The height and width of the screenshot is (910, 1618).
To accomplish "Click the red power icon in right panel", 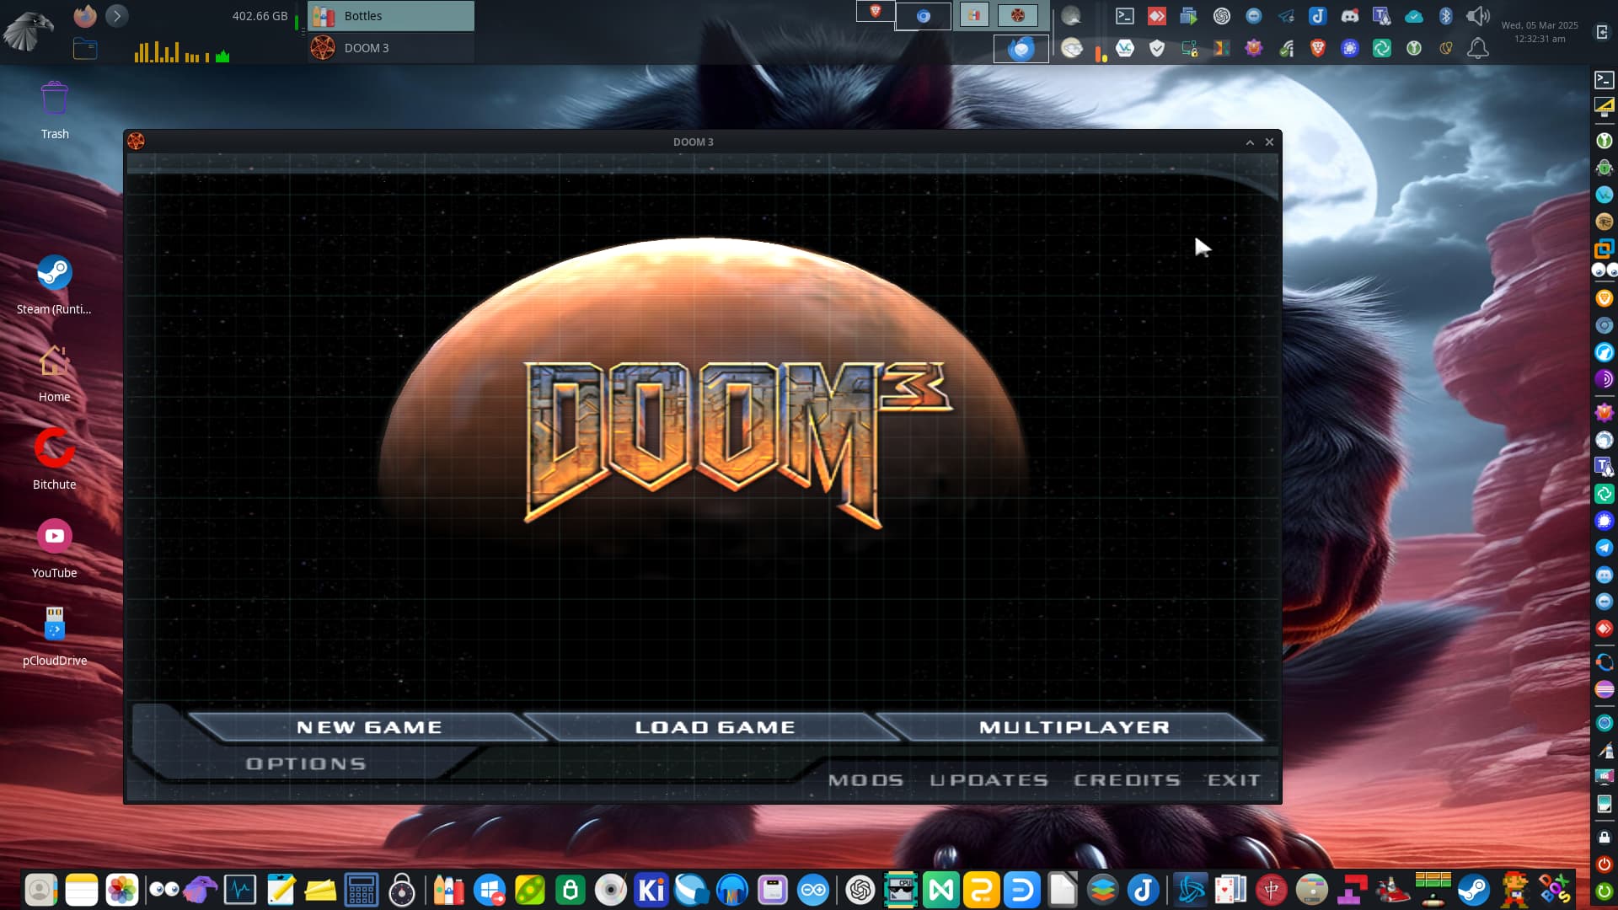I will click(1605, 864).
